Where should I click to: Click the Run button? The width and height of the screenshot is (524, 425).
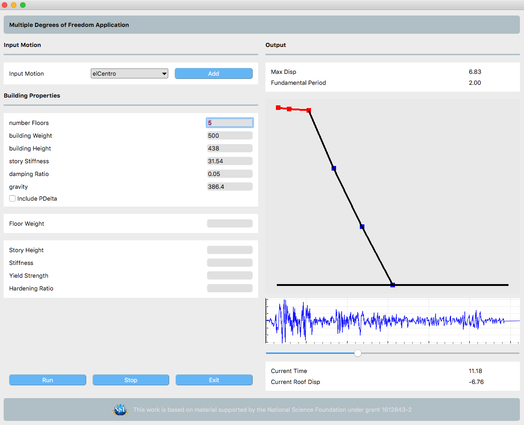click(47, 380)
